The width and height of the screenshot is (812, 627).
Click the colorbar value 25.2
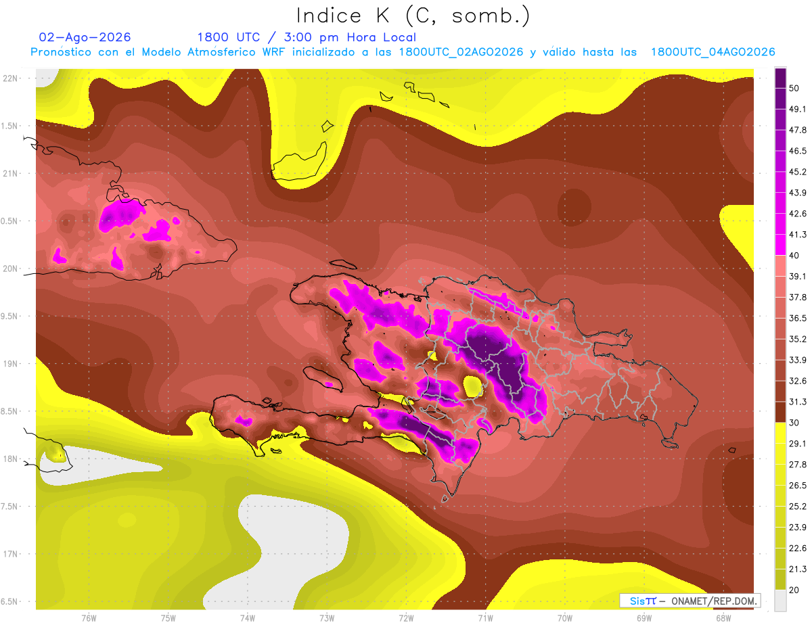(797, 507)
